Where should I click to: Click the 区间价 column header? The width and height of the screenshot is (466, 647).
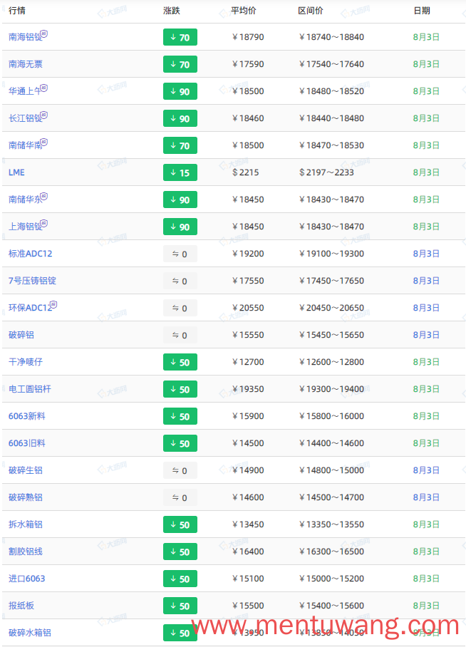point(311,10)
